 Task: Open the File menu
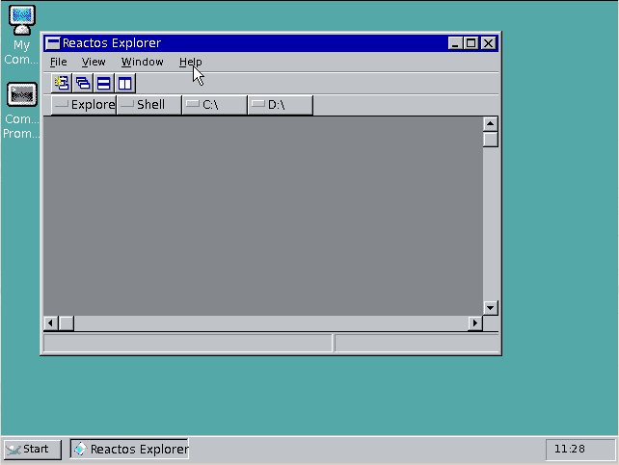coord(59,62)
